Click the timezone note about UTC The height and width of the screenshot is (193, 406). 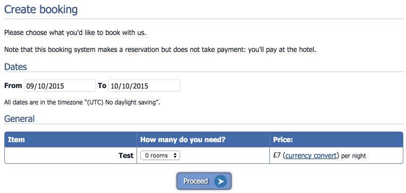[82, 102]
